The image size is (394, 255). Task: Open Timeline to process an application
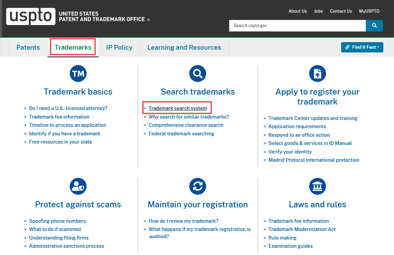(68, 125)
